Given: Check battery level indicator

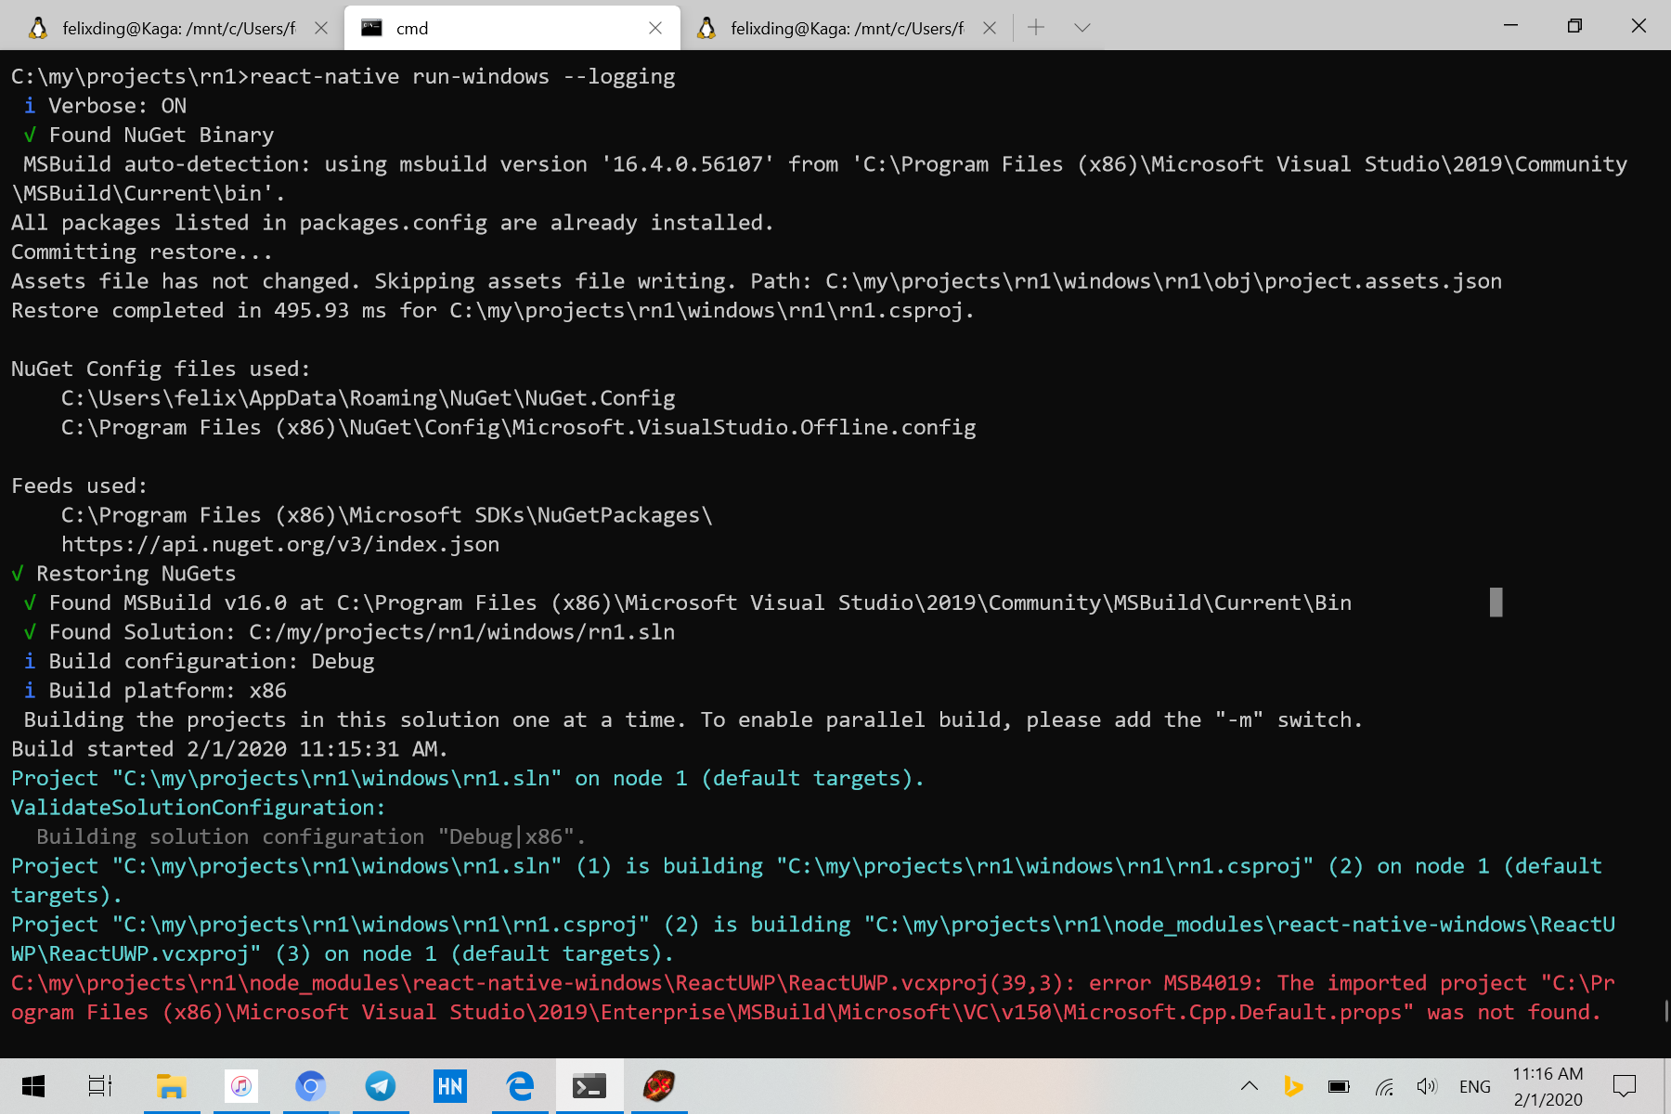Looking at the screenshot, I should (x=1338, y=1086).
